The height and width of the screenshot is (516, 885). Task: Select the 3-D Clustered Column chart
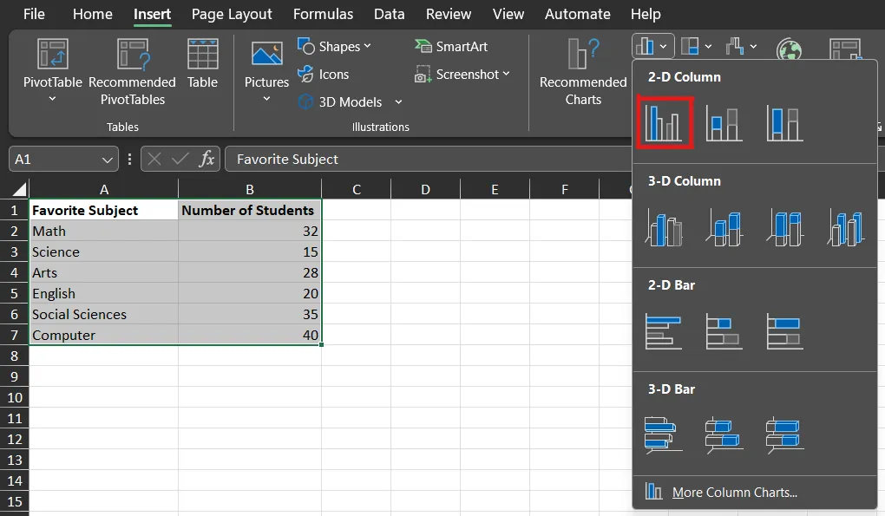[664, 227]
